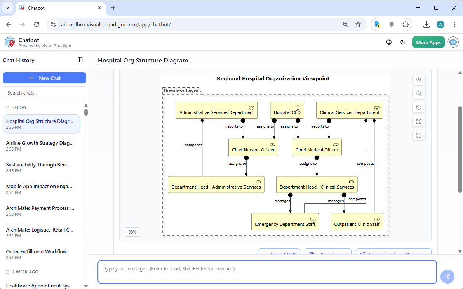
Task: Open the browser Downloads icon
Action: pos(426,24)
